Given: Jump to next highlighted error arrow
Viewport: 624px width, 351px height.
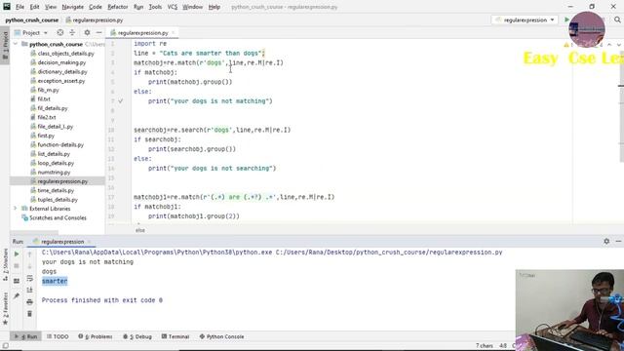Looking at the screenshot, I should point(618,45).
